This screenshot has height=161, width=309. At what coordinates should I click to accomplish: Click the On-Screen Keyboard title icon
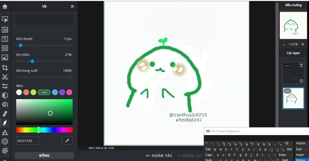click(x=208, y=131)
